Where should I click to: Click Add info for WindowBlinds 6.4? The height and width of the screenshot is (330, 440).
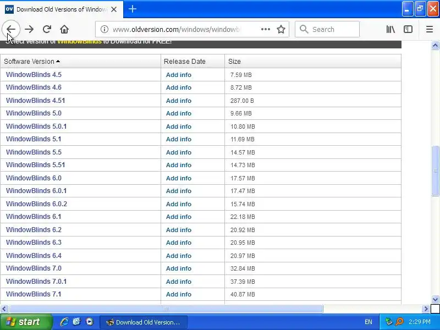(x=178, y=256)
